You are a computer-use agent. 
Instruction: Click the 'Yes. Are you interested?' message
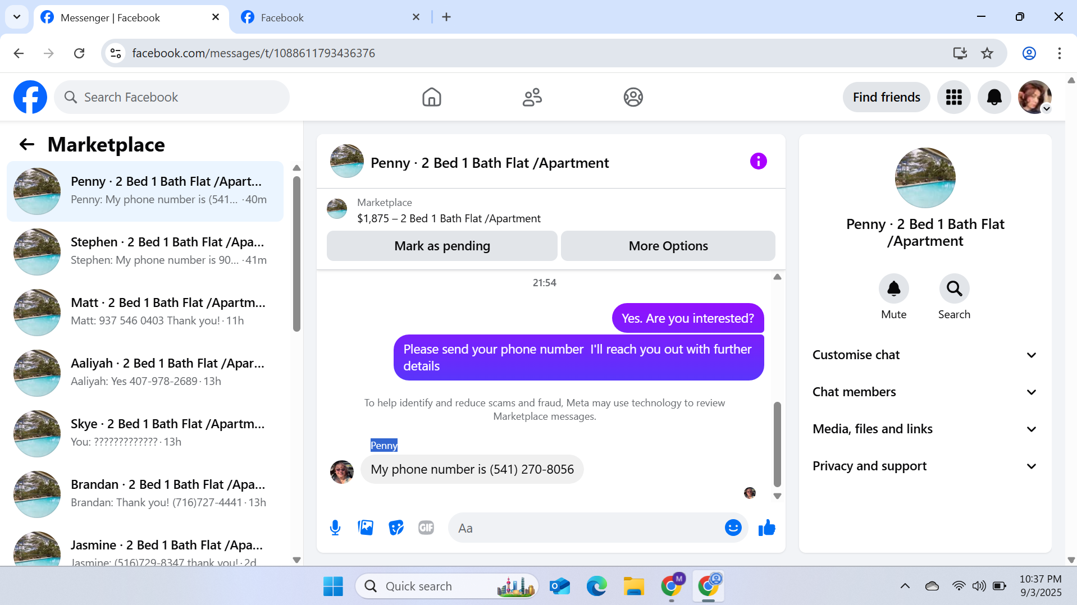(687, 318)
